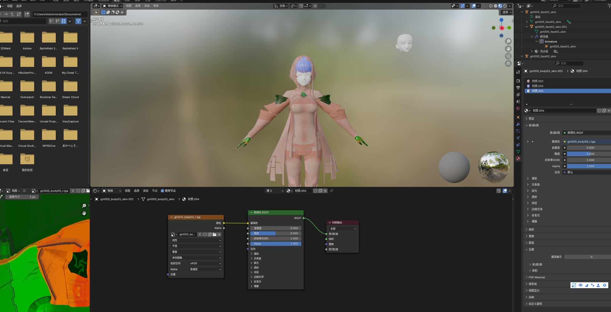Image resolution: width=611 pixels, height=312 pixels.
Task: Uncheck the 使用节点 checkbox
Action: pyautogui.click(x=162, y=191)
